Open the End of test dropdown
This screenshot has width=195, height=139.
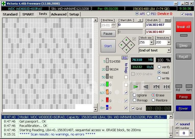[x=169, y=50]
